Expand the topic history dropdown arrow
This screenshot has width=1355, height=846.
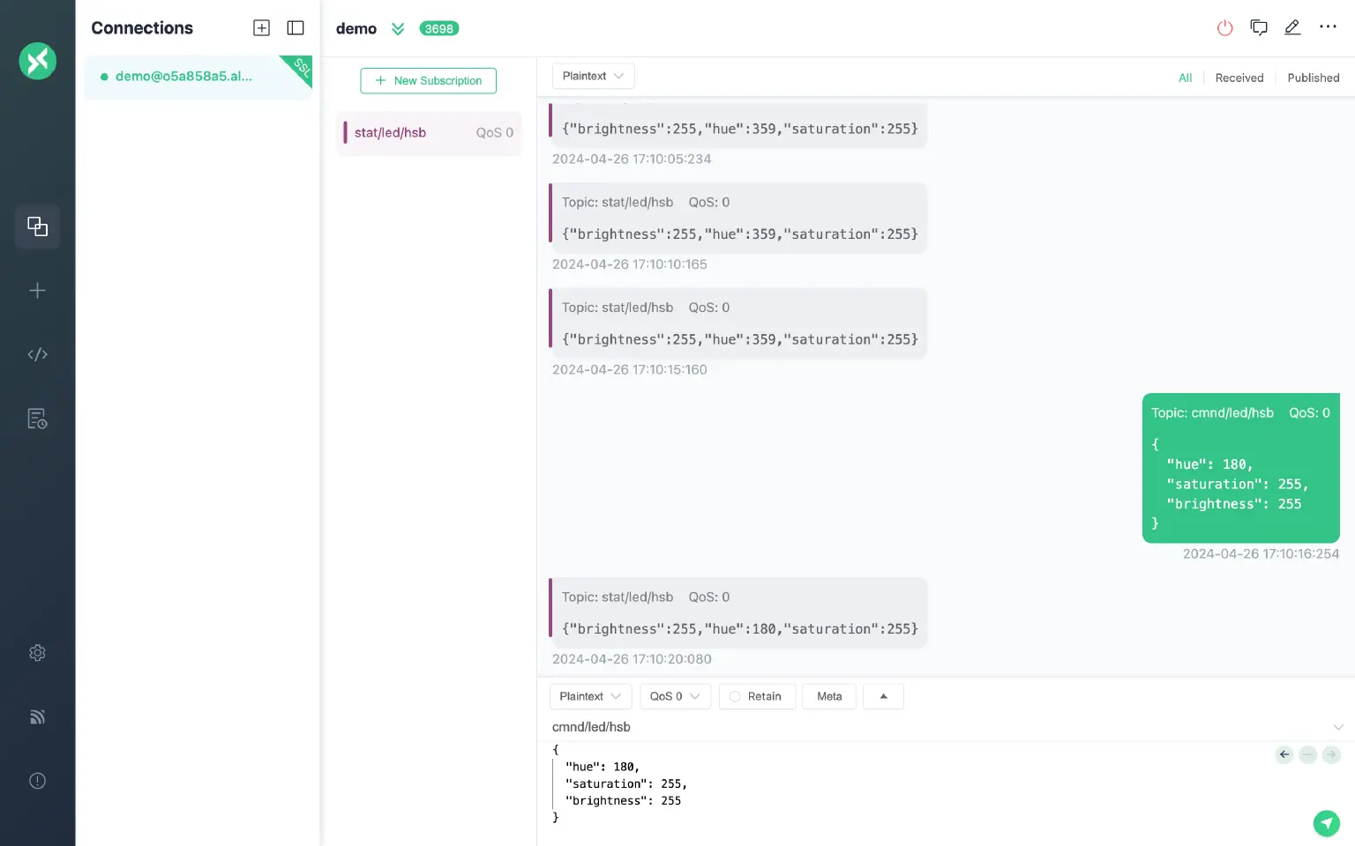pos(1337,727)
